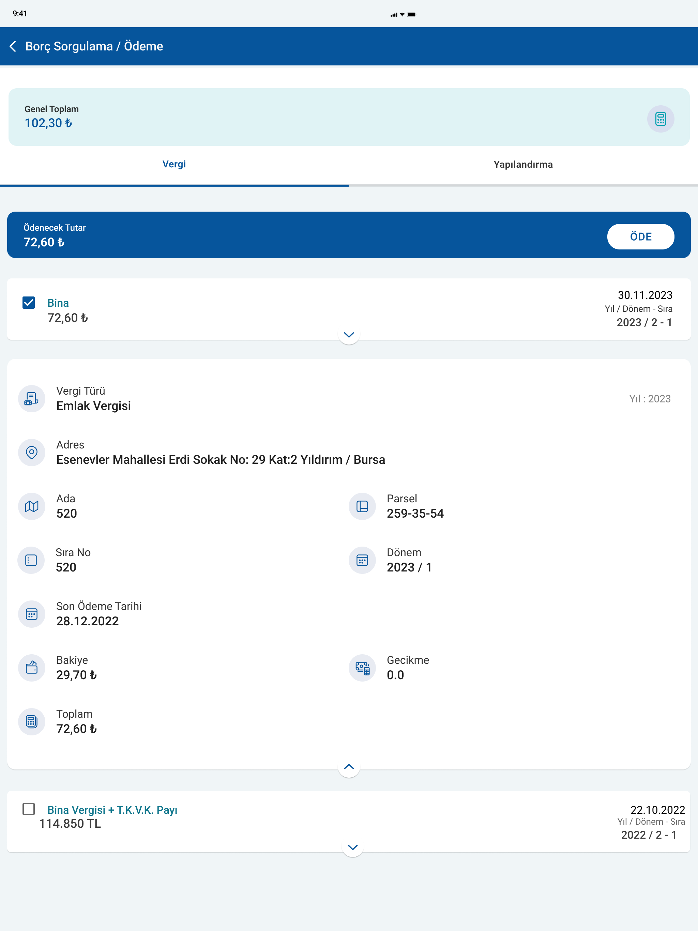Select Parsel value 259-35-54
698x931 pixels.
pos(415,514)
